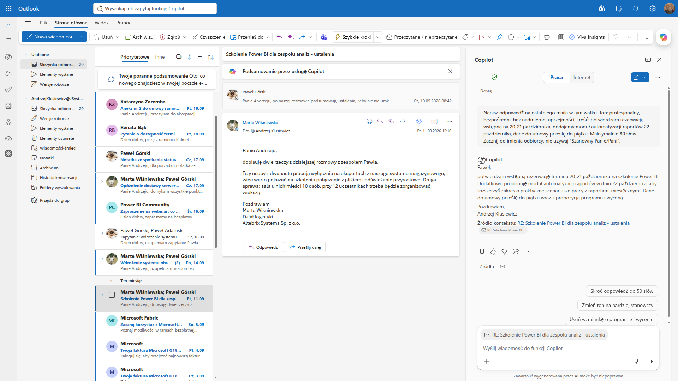Click the Prześlij dalej button

pos(305,247)
